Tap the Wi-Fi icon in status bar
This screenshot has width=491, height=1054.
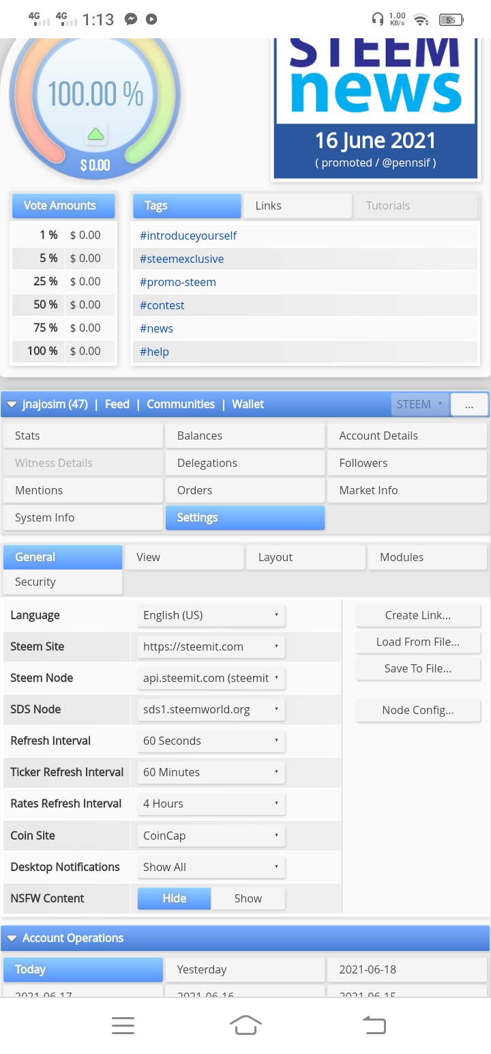pyautogui.click(x=420, y=19)
